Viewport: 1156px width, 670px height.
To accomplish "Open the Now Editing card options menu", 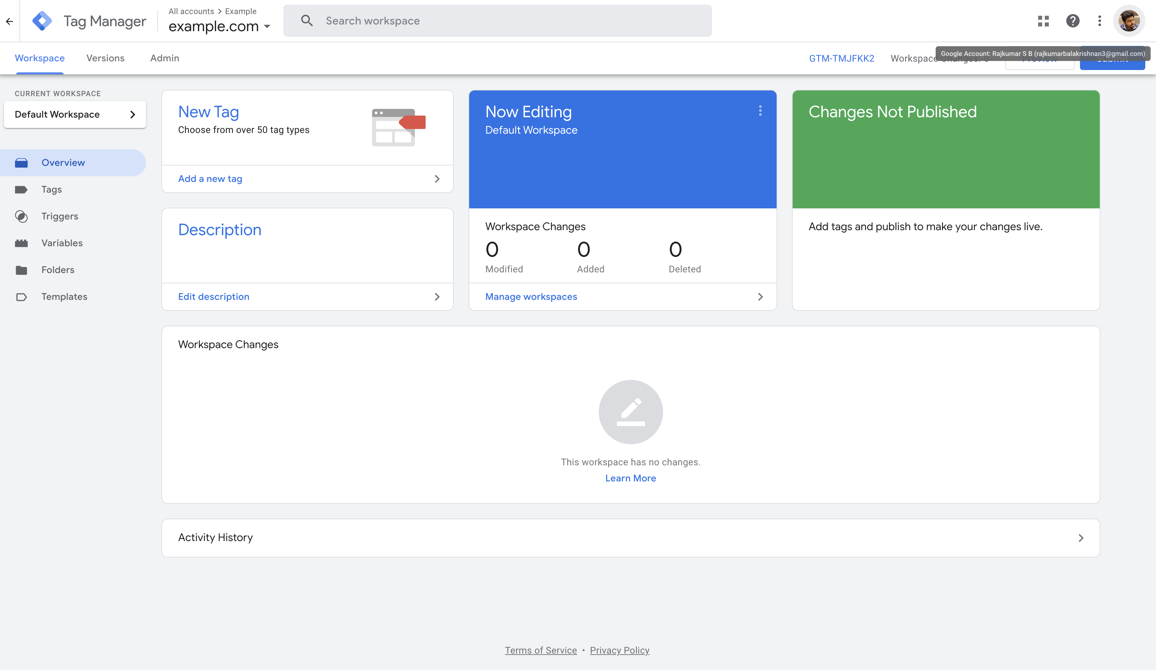I will tap(760, 111).
